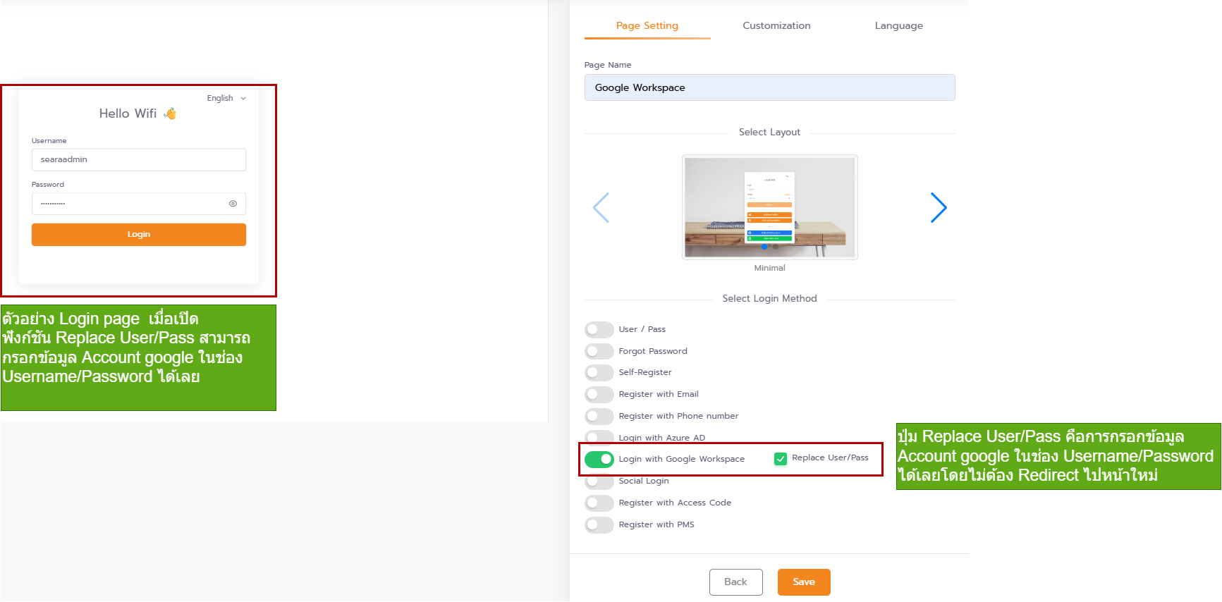
Task: Enable the Self-Register toggle
Action: [599, 373]
